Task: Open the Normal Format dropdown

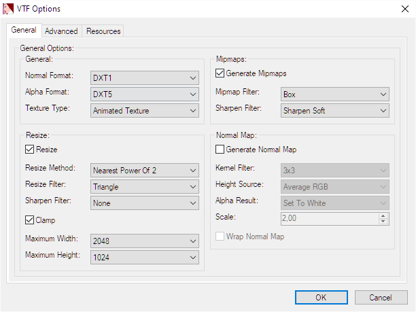Action: coord(145,77)
